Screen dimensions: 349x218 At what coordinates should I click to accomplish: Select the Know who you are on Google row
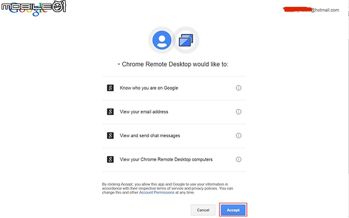(173, 88)
